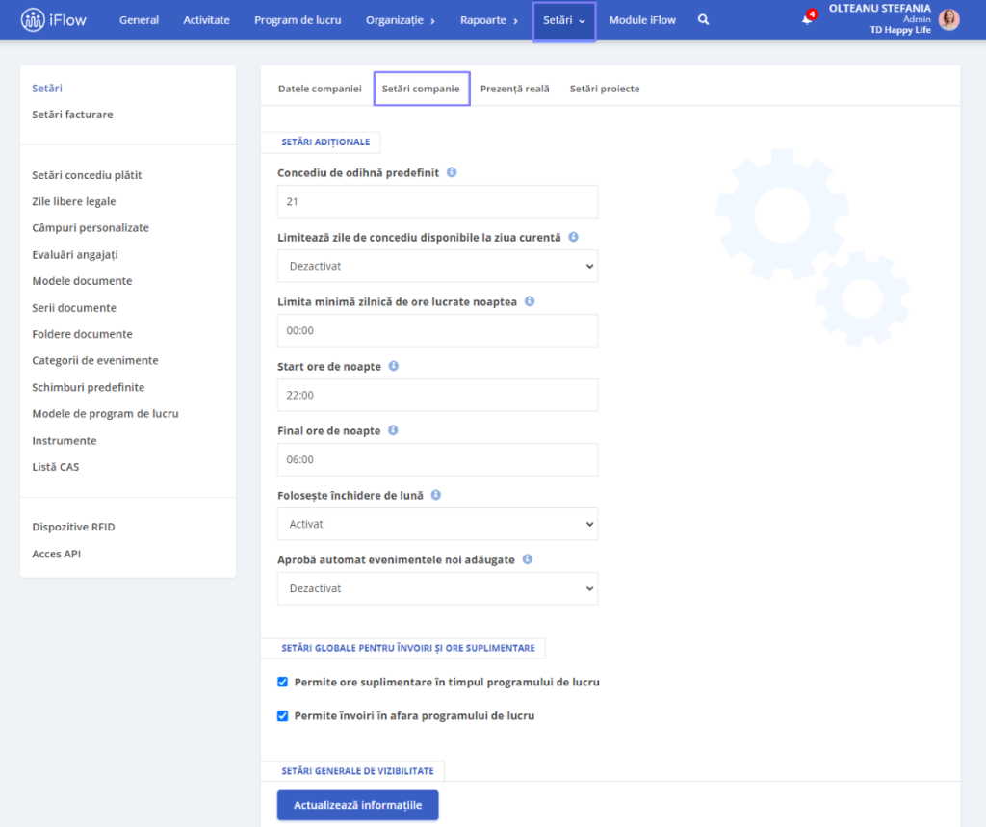This screenshot has height=827, width=986.
Task: Open Listă CAS sidebar link
Action: pos(55,467)
